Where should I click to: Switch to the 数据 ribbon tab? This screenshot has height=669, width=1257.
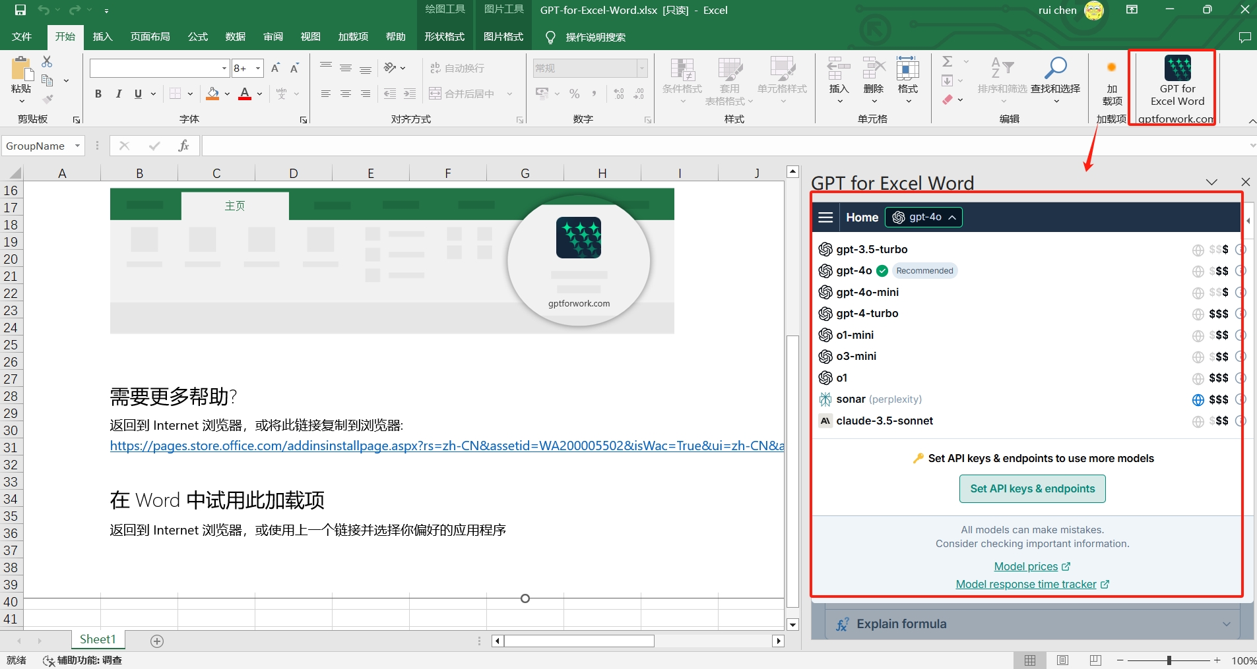pyautogui.click(x=236, y=36)
